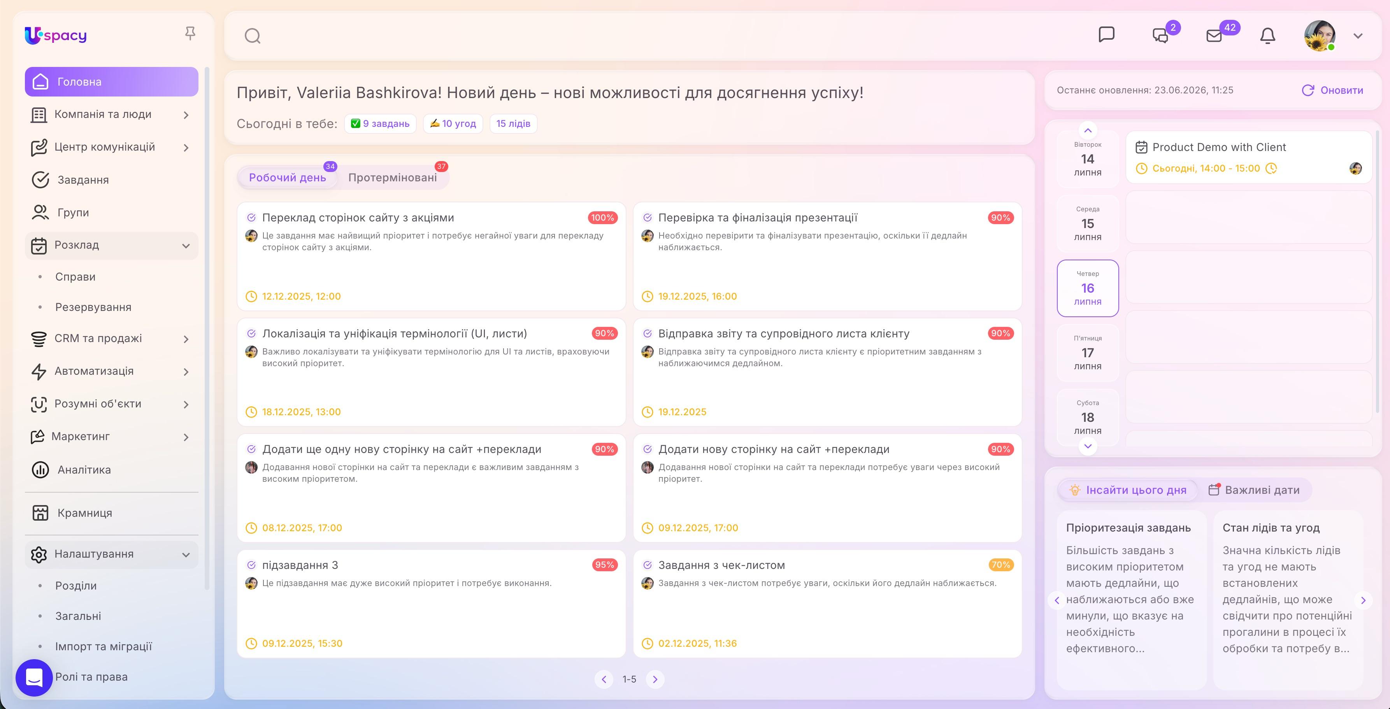
Task: Go to next page of task cards
Action: pyautogui.click(x=655, y=679)
